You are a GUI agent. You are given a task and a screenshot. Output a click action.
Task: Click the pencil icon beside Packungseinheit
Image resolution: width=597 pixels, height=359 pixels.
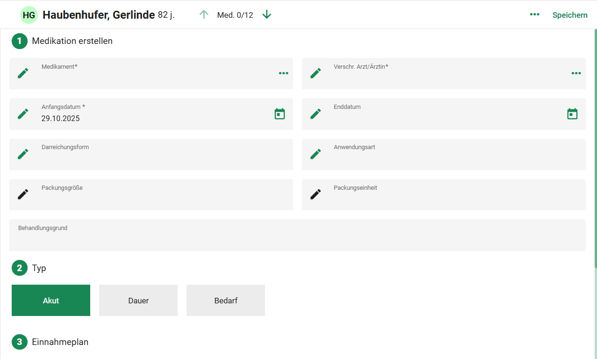pyautogui.click(x=316, y=194)
